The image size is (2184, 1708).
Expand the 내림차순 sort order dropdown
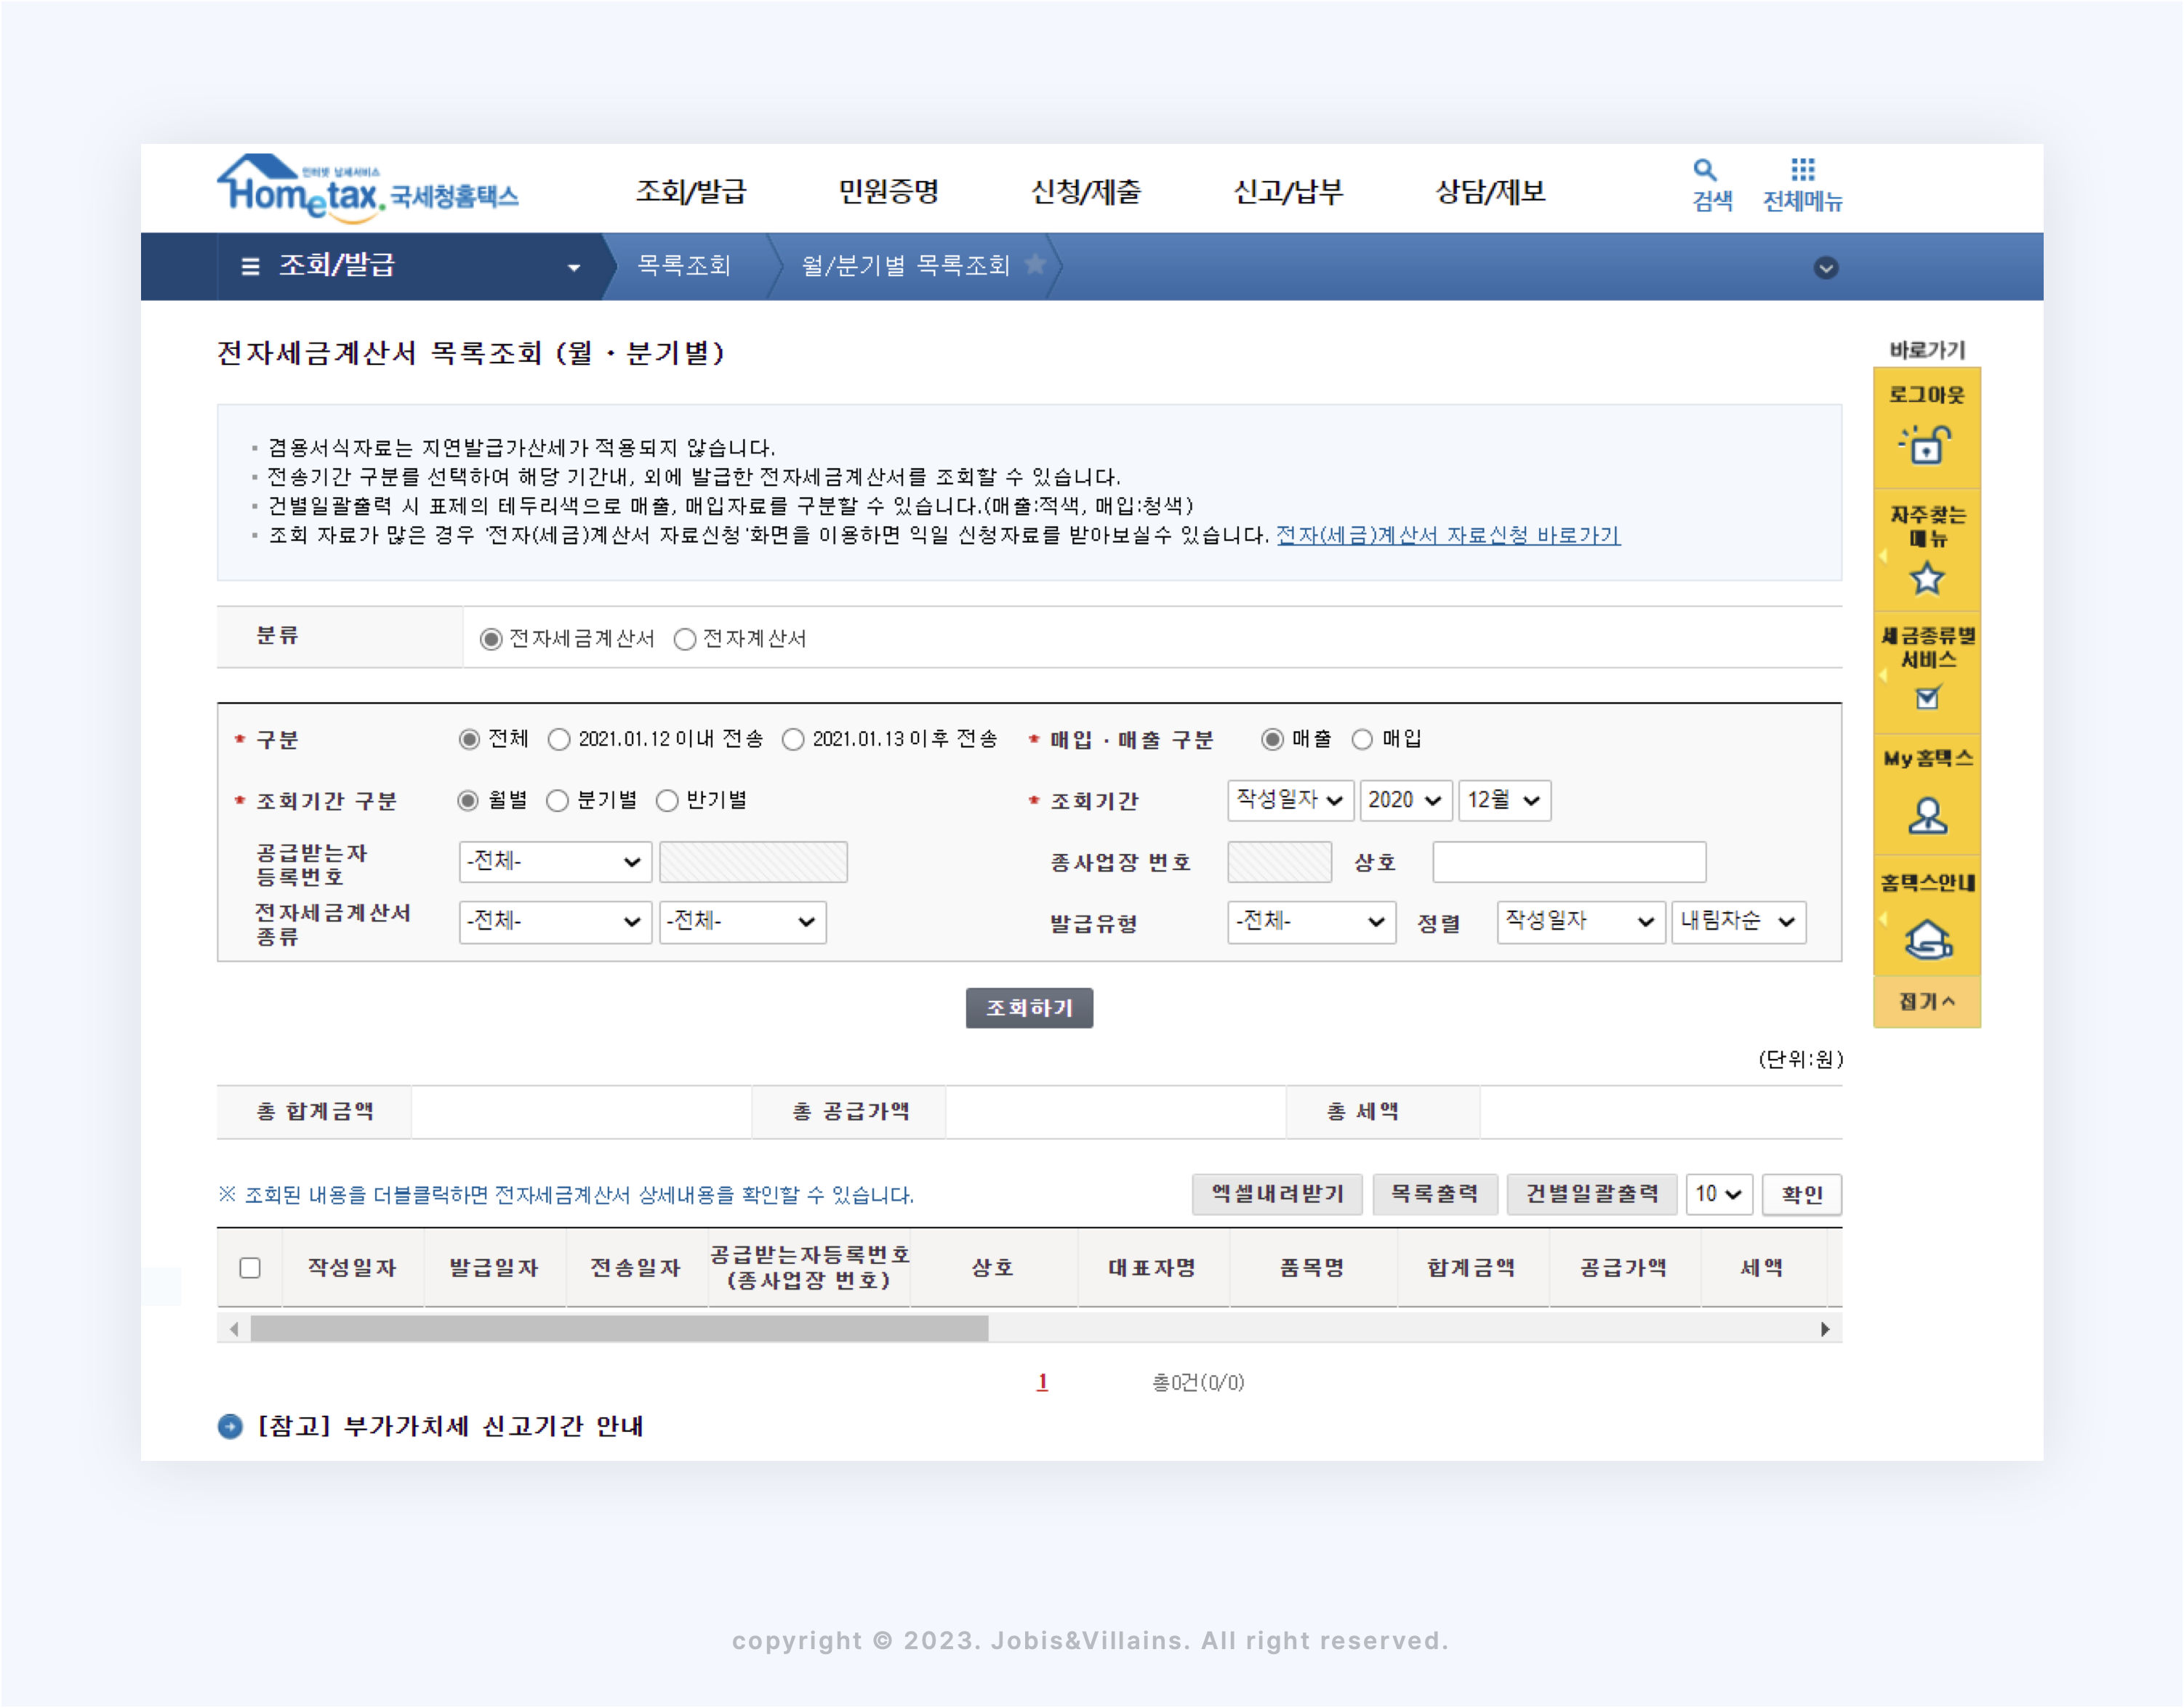pyautogui.click(x=1738, y=921)
